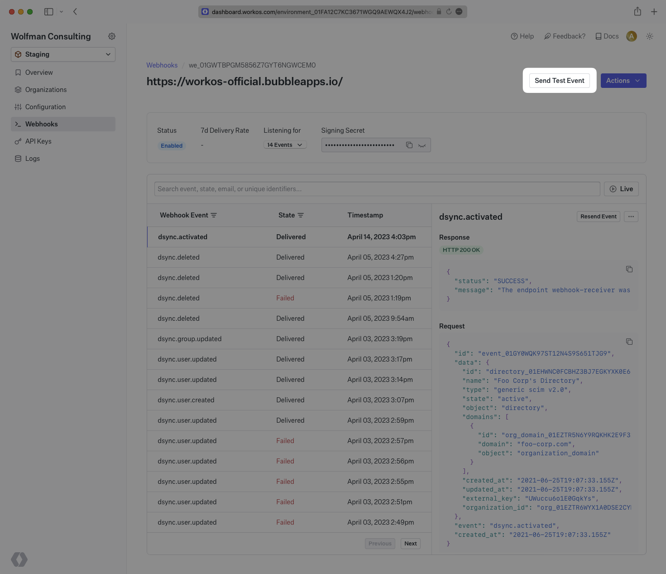Open the Staging environment dropdown
This screenshot has width=666, height=574.
[63, 54]
